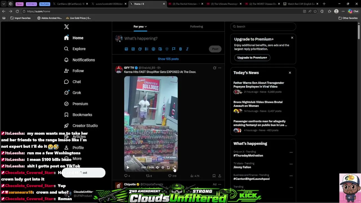Open Chat in the sidebar
This screenshot has height=203, width=361.
(x=72, y=82)
